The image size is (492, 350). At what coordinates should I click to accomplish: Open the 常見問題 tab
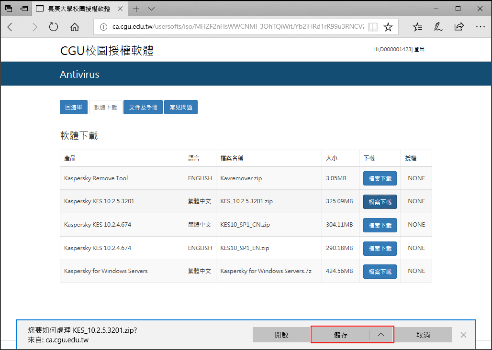[181, 108]
